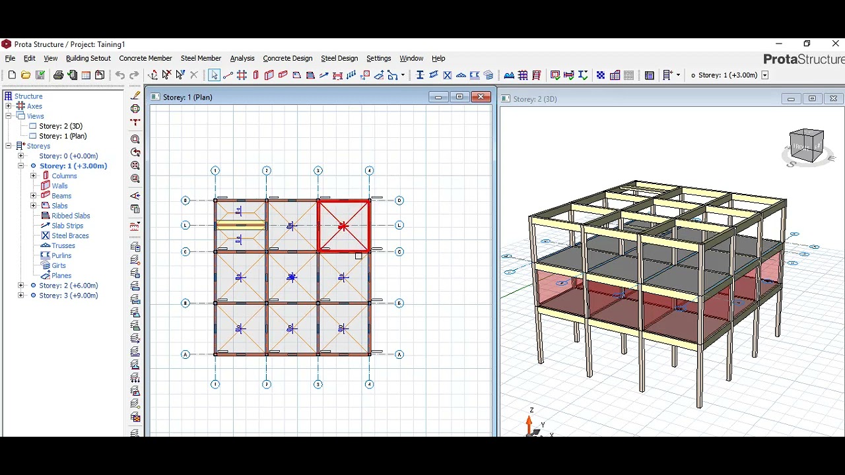Select Ribbed Slabs in tree

pos(71,216)
